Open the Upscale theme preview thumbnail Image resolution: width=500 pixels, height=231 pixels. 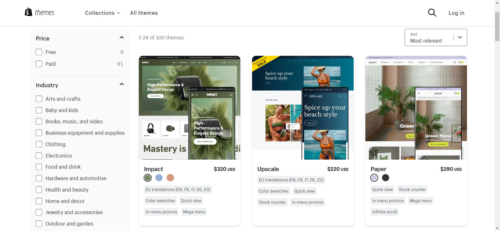pos(303,108)
